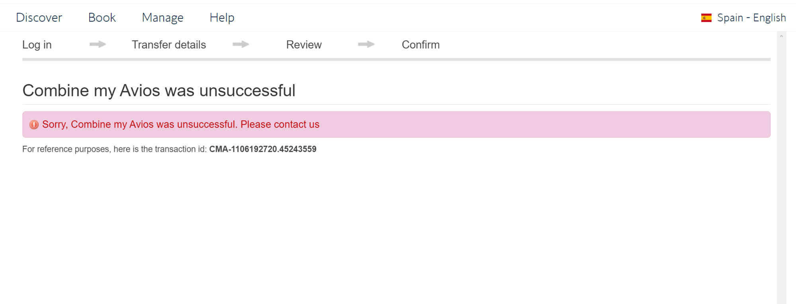
Task: Open the Manage menu
Action: point(162,18)
